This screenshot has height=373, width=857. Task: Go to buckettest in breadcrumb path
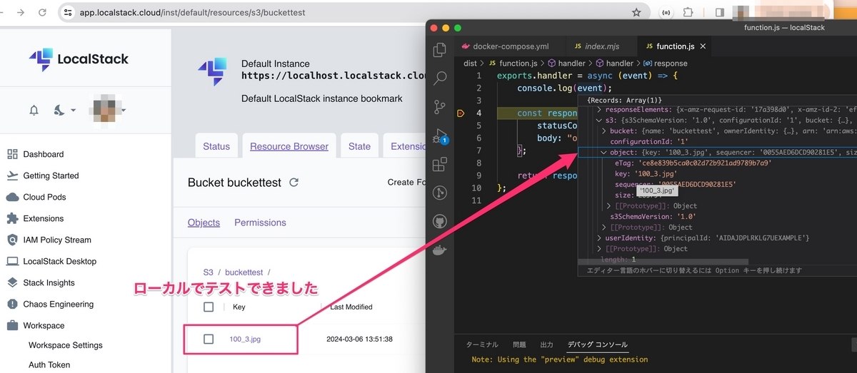[x=244, y=272]
